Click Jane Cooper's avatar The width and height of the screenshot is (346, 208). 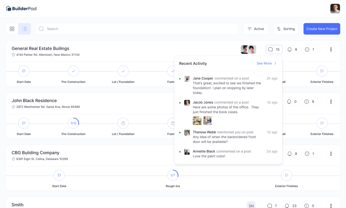coord(187,78)
